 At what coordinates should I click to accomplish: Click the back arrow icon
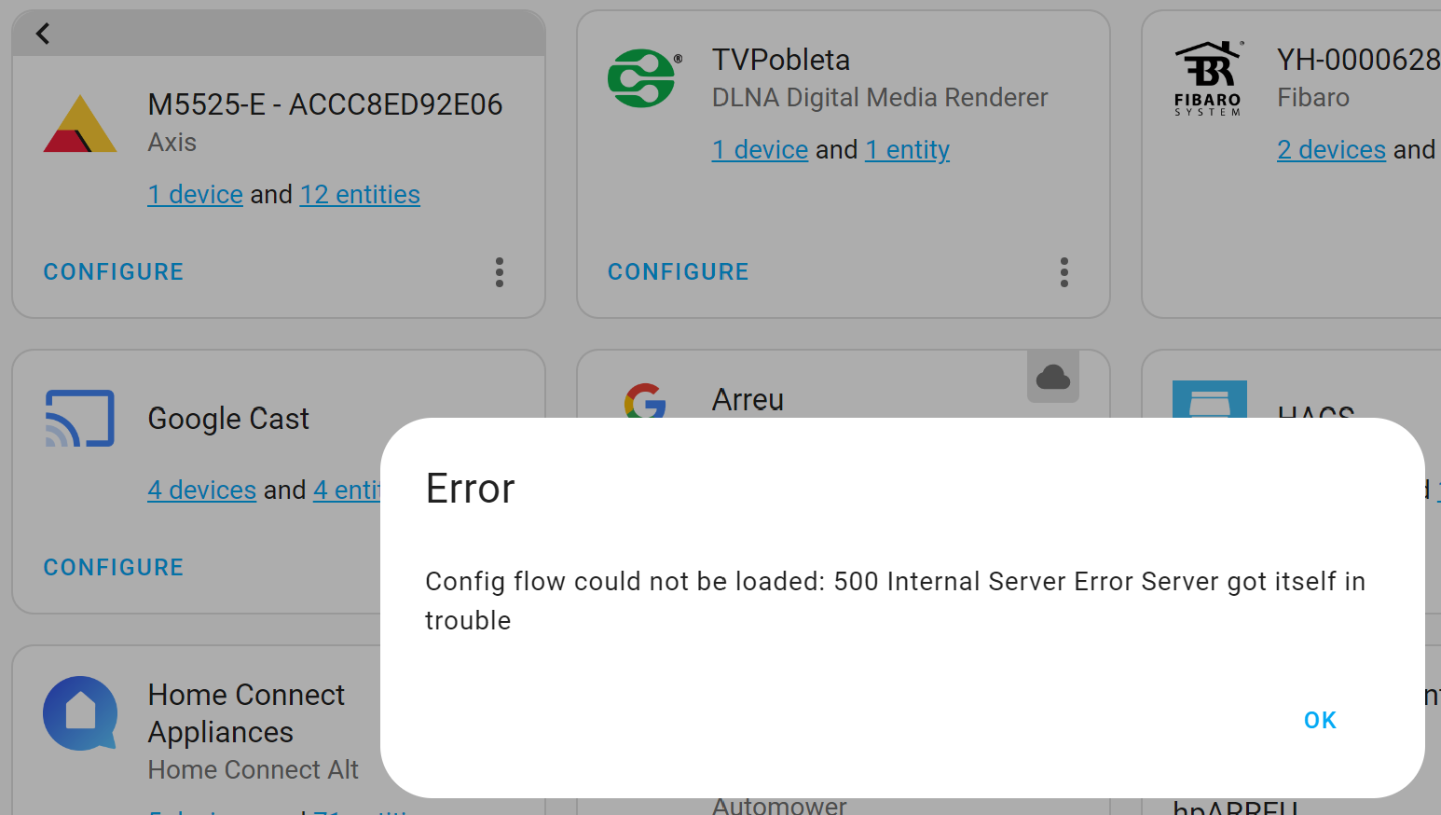(x=43, y=34)
